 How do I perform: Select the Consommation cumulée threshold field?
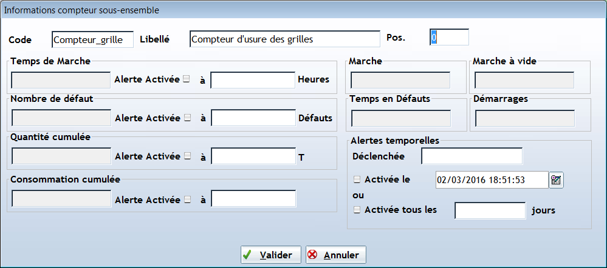coord(253,198)
